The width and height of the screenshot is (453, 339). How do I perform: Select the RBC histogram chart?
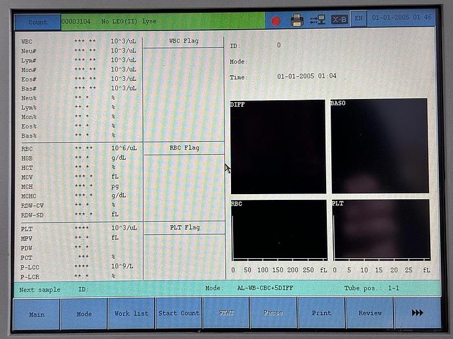click(x=279, y=230)
